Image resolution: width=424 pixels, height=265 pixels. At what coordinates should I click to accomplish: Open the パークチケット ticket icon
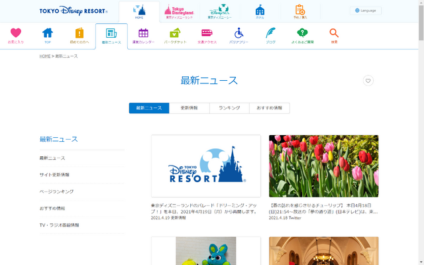pos(175,33)
